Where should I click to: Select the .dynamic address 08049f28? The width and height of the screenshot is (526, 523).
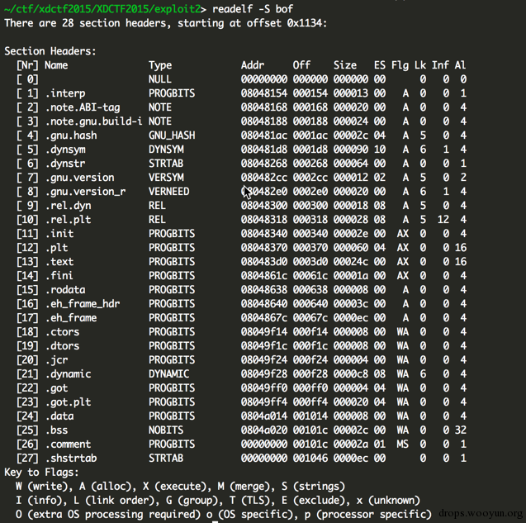264,374
